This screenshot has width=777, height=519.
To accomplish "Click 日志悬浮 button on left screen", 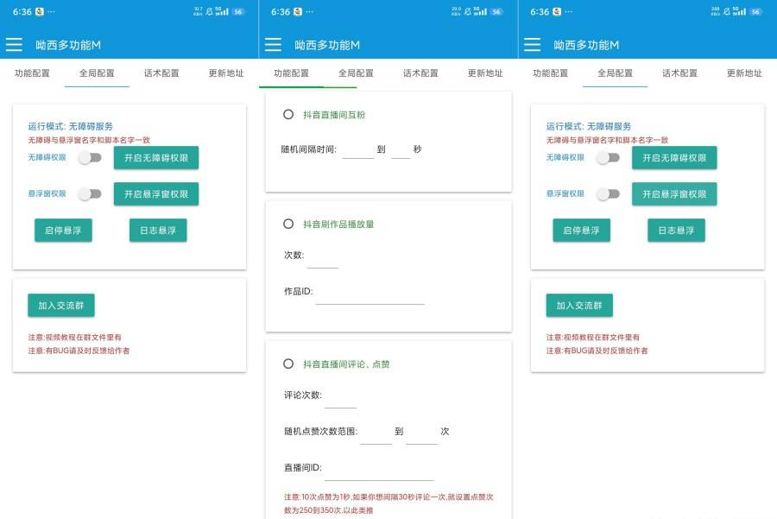I will pyautogui.click(x=158, y=230).
